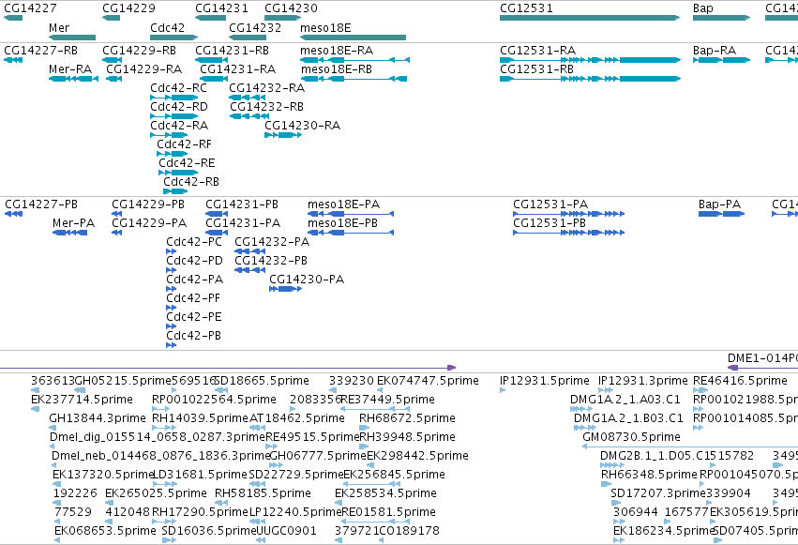Select protein CG14230-PA

307,280
